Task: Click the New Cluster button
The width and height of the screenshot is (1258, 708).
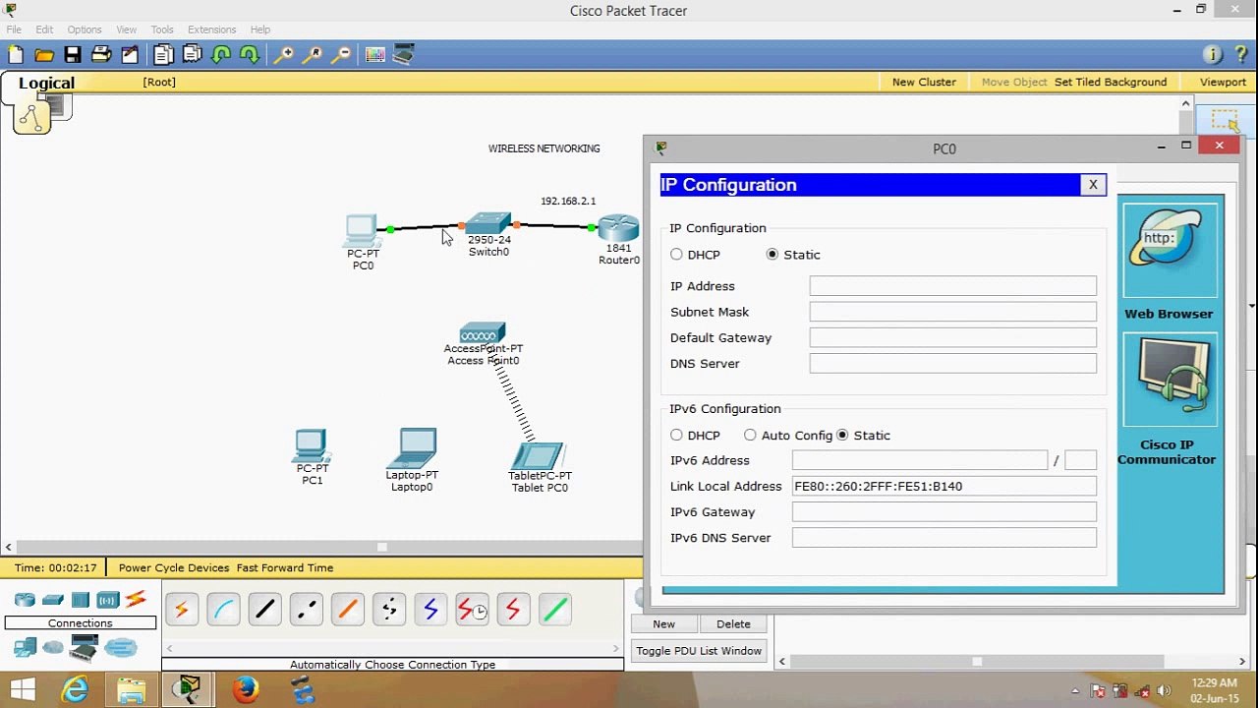Action: (924, 82)
